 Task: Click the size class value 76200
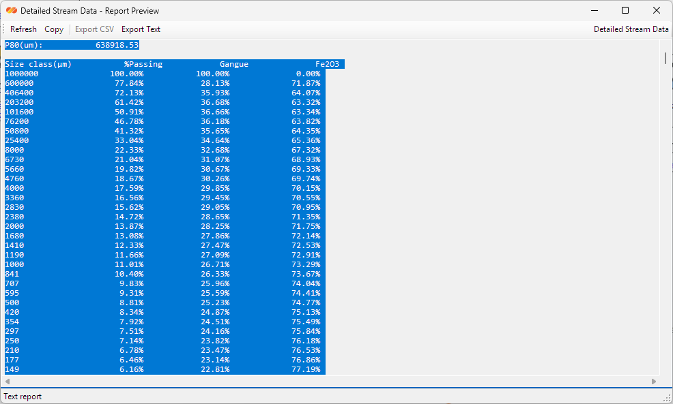click(x=17, y=121)
